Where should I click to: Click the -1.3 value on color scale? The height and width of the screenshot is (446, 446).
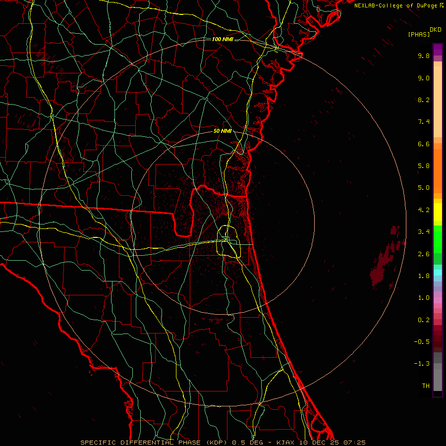click(x=422, y=364)
